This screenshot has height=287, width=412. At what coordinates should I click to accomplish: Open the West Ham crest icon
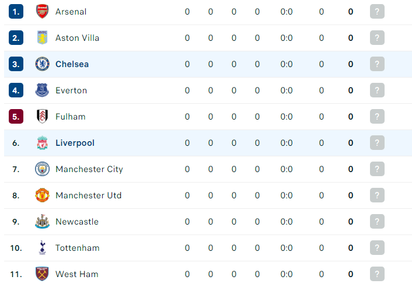(x=42, y=274)
